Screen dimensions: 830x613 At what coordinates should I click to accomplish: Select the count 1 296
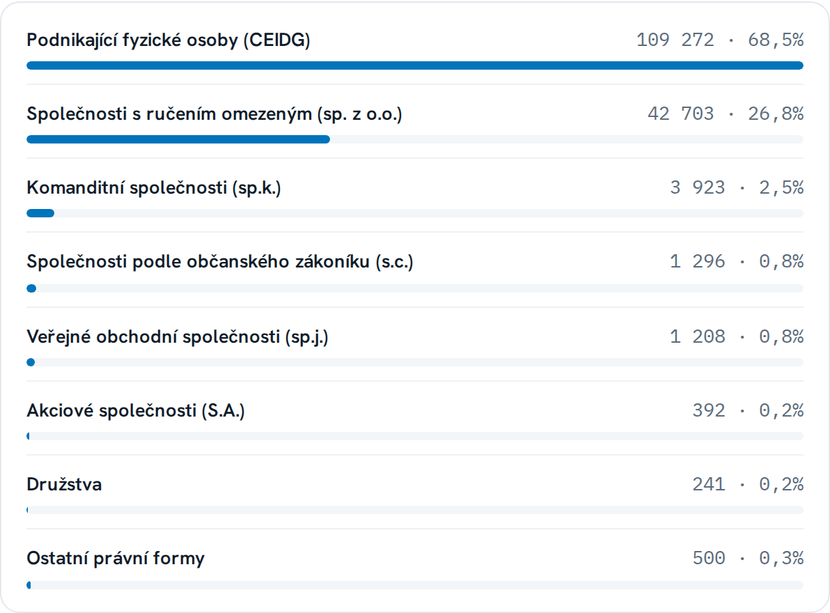click(697, 261)
